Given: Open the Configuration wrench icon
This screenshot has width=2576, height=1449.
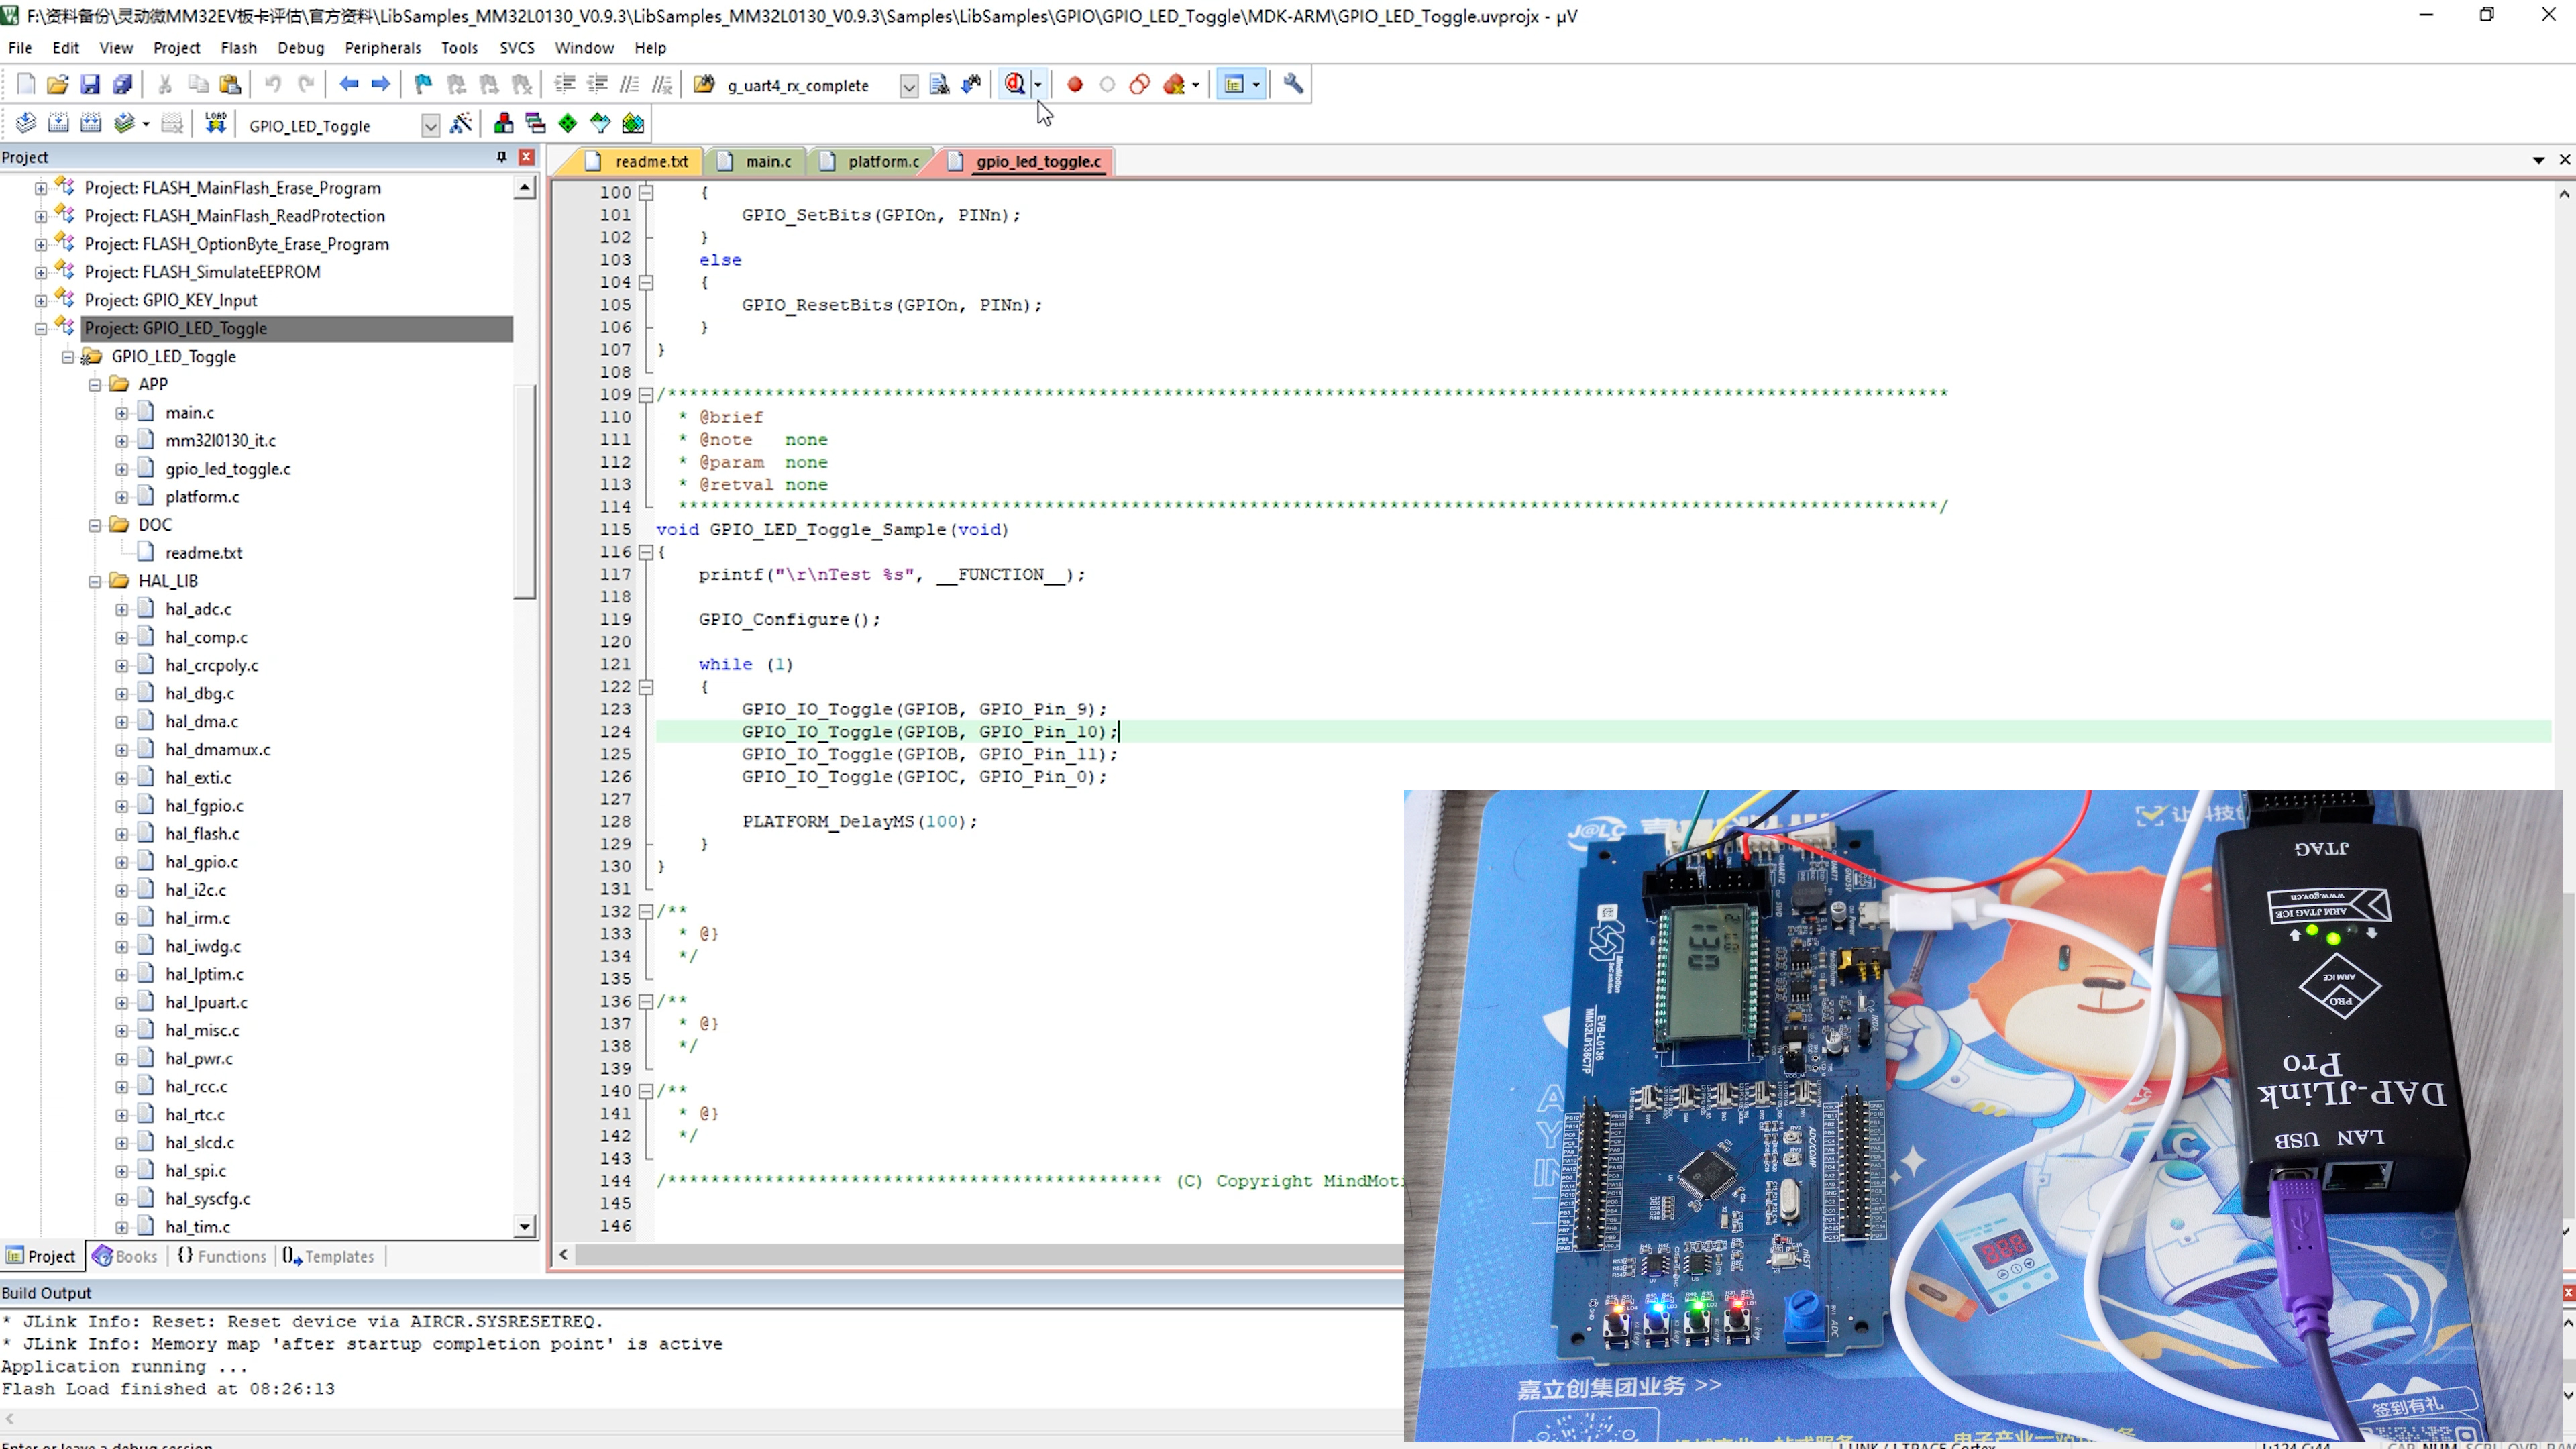Looking at the screenshot, I should (x=1293, y=84).
